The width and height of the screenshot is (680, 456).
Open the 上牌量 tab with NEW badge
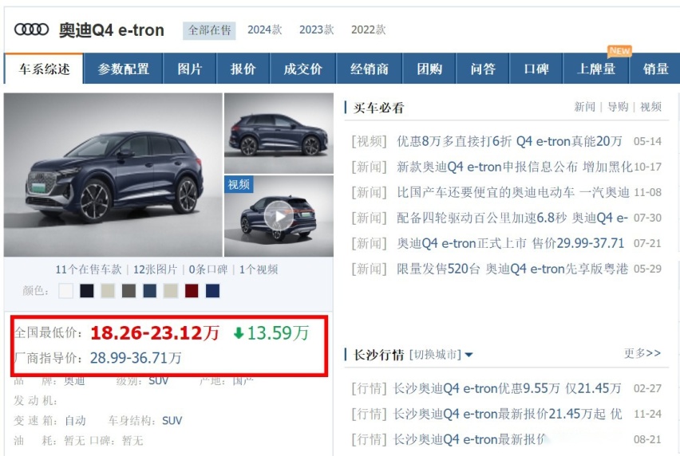pyautogui.click(x=596, y=69)
